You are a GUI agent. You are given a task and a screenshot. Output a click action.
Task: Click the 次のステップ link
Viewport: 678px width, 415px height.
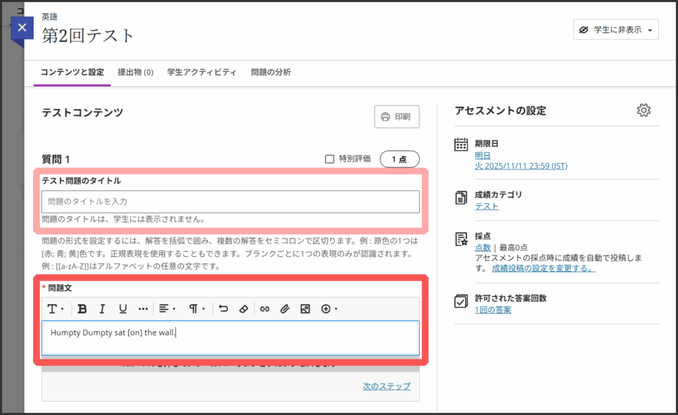coord(386,387)
